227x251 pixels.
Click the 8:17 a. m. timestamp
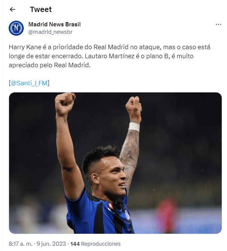click(21, 244)
